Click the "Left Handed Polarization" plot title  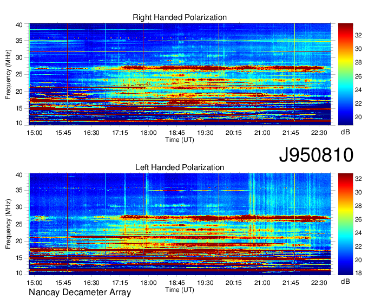(x=180, y=167)
